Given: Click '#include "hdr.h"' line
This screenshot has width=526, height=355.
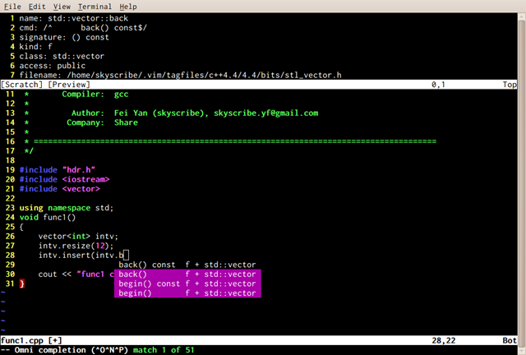Looking at the screenshot, I should point(57,170).
